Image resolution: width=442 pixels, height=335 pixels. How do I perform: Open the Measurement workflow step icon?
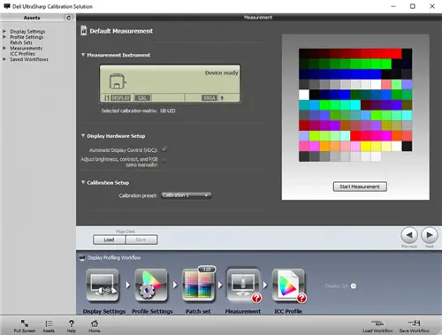pyautogui.click(x=243, y=285)
